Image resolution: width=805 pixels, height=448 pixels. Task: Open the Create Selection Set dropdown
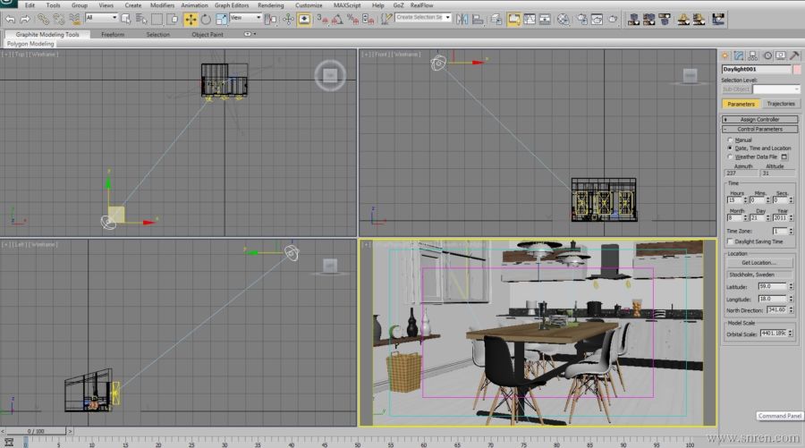click(x=423, y=18)
